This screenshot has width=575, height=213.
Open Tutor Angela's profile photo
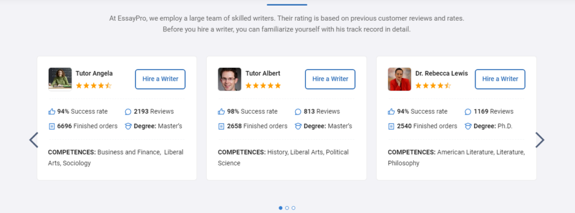pyautogui.click(x=60, y=79)
